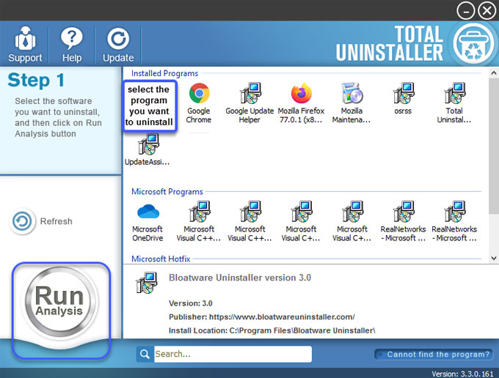Image resolution: width=499 pixels, height=378 pixels.
Task: Click the Bloatware Uninstaller details icon
Action: [x=146, y=283]
